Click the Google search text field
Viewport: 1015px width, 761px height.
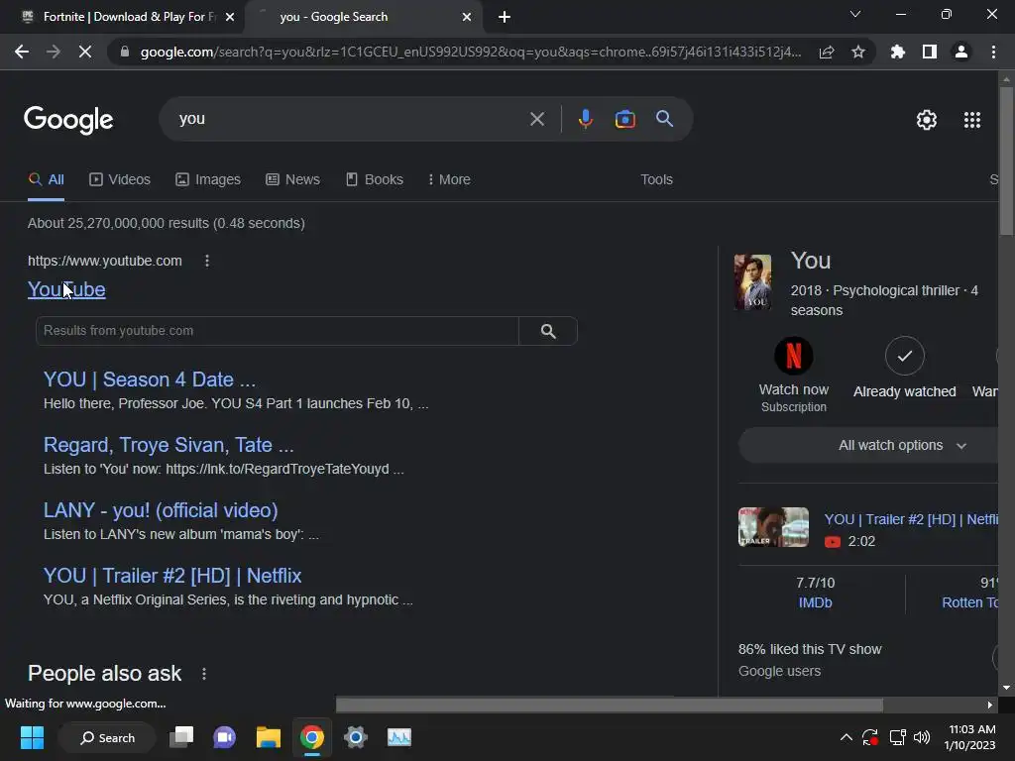[350, 119]
